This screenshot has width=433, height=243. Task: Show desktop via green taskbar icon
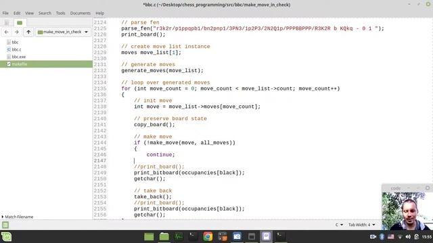pos(149,237)
